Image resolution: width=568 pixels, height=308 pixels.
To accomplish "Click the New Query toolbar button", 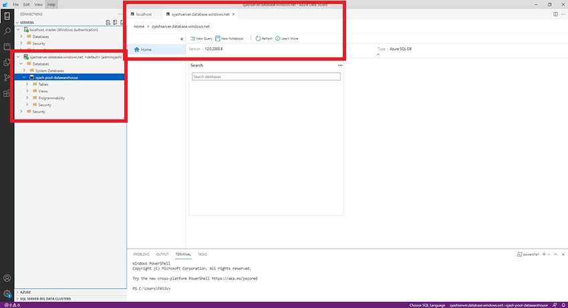I will coord(201,38).
